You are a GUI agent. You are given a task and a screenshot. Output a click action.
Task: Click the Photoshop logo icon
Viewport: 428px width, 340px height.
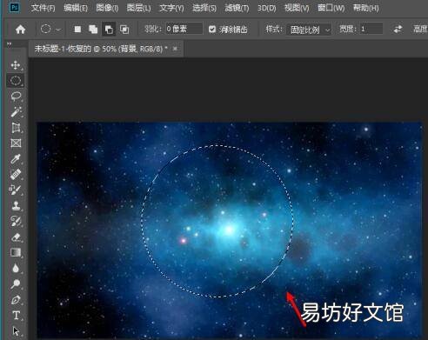point(15,7)
